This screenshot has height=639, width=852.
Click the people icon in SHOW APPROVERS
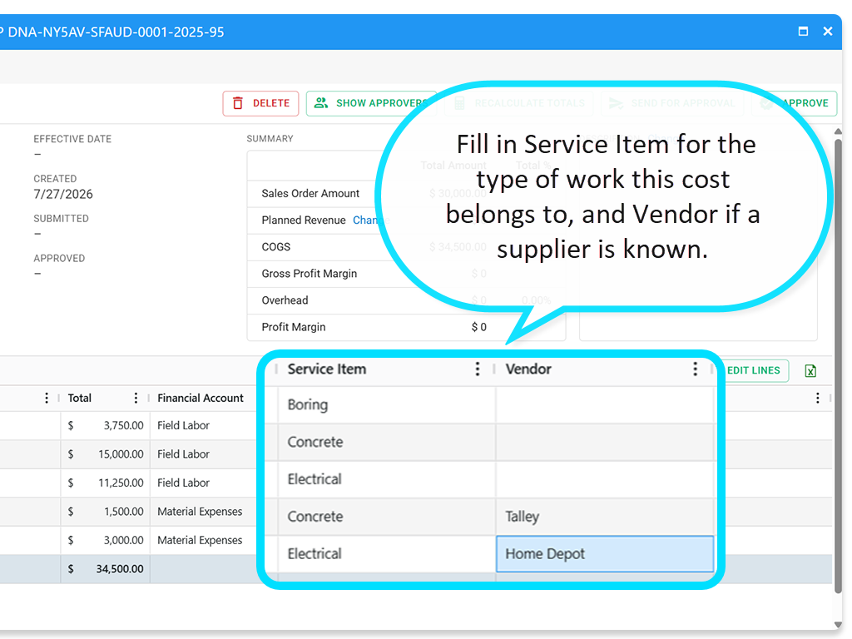(x=321, y=102)
